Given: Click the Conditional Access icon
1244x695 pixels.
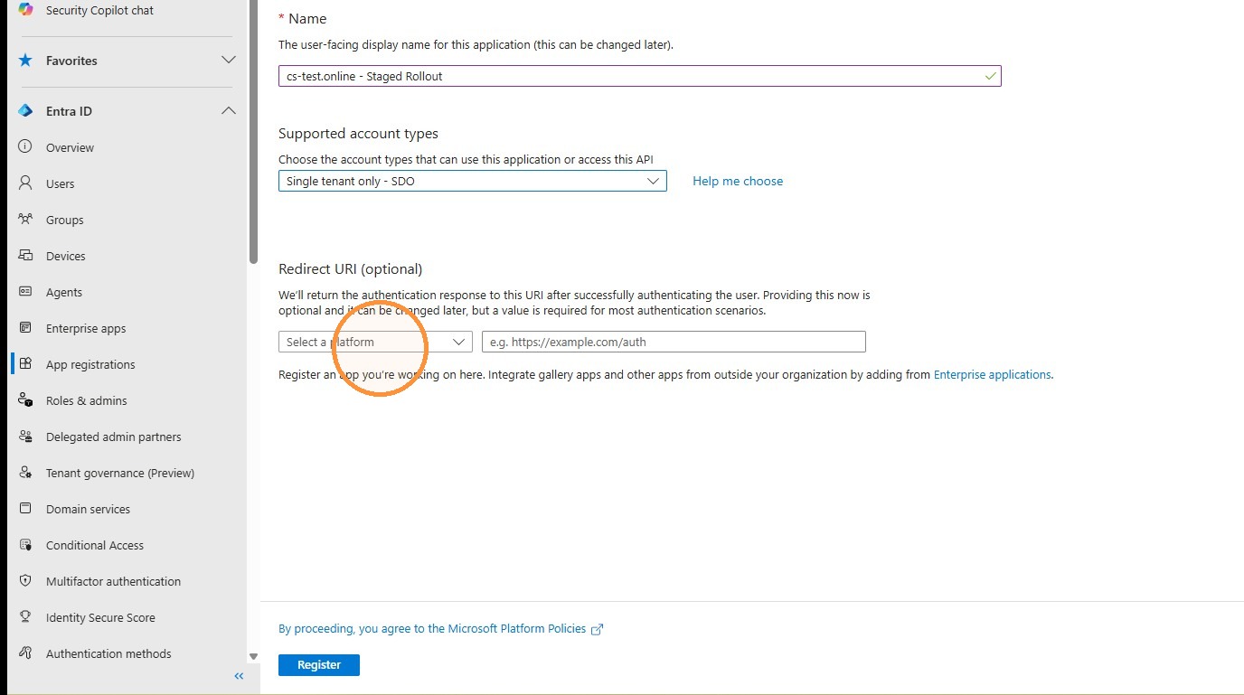Looking at the screenshot, I should click(25, 544).
